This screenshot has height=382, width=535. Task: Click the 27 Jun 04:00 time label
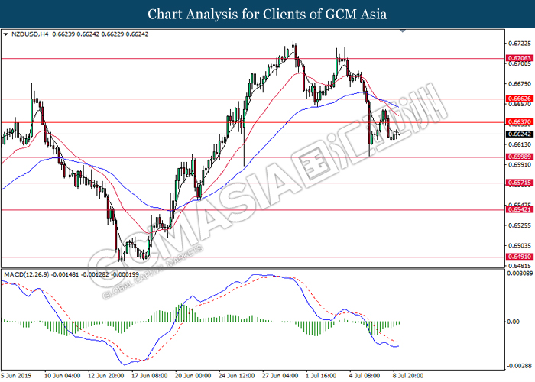coord(280,376)
